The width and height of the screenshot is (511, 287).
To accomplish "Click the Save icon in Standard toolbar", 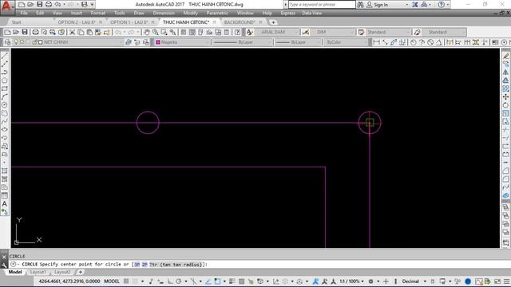I will [25, 32].
